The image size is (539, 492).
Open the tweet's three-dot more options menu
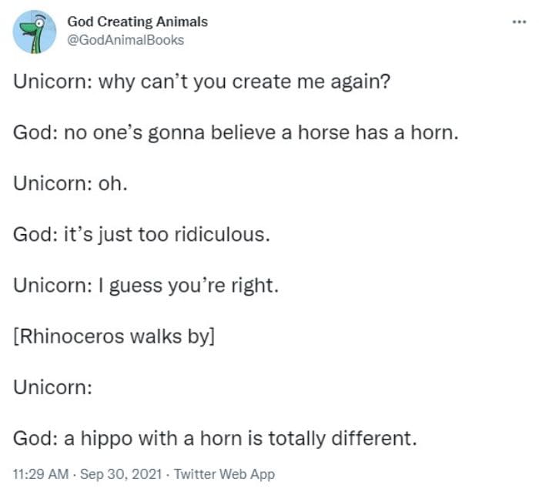point(517,22)
